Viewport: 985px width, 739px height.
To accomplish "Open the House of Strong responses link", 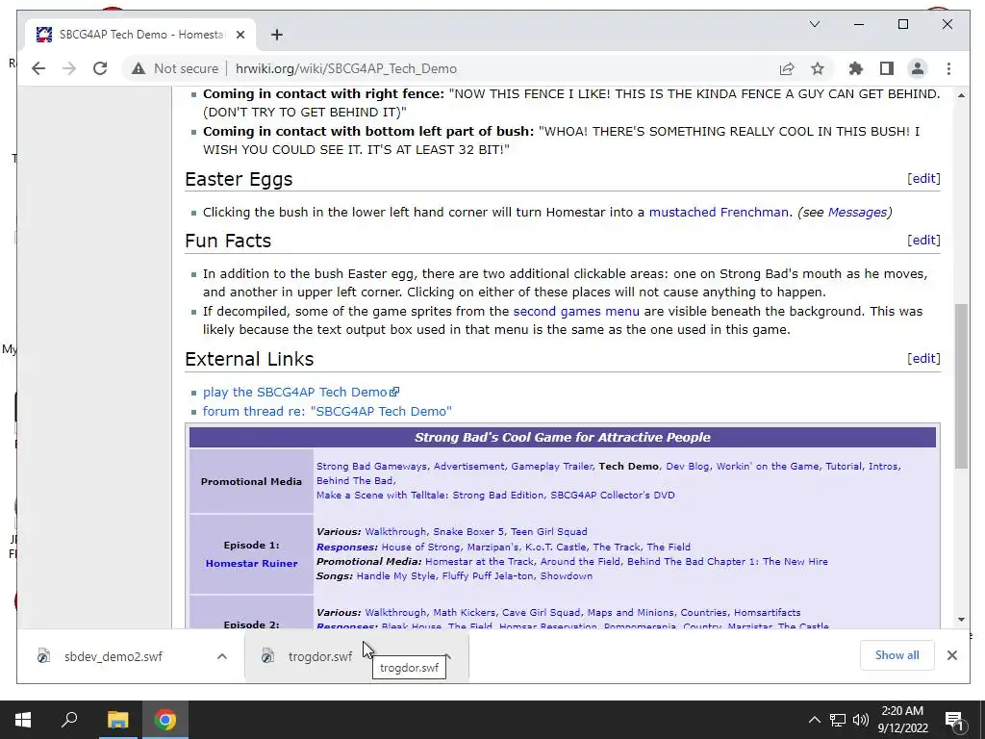I will point(420,547).
